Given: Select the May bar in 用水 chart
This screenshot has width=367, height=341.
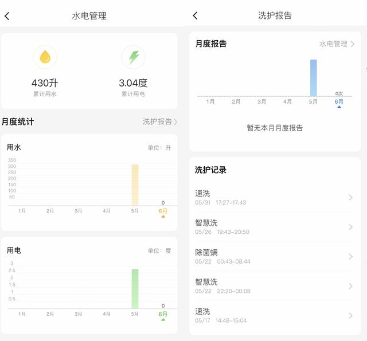Looking at the screenshot, I should [135, 185].
